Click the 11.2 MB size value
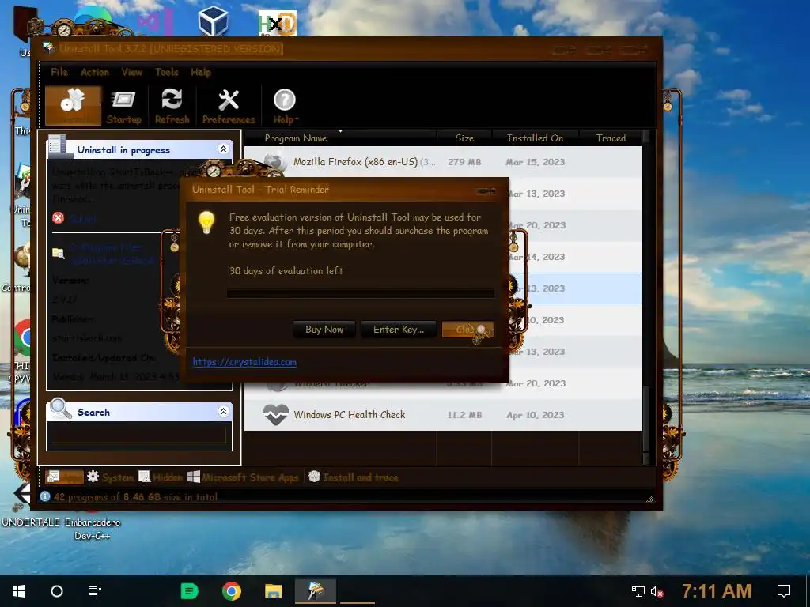The height and width of the screenshot is (607, 810). [464, 415]
